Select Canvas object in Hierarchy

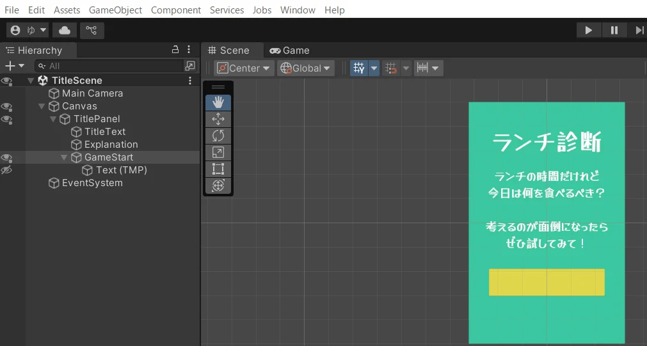click(79, 106)
